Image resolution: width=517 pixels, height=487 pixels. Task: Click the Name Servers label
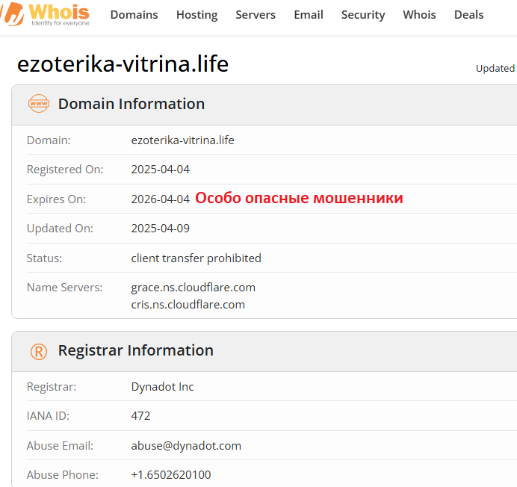click(x=64, y=288)
